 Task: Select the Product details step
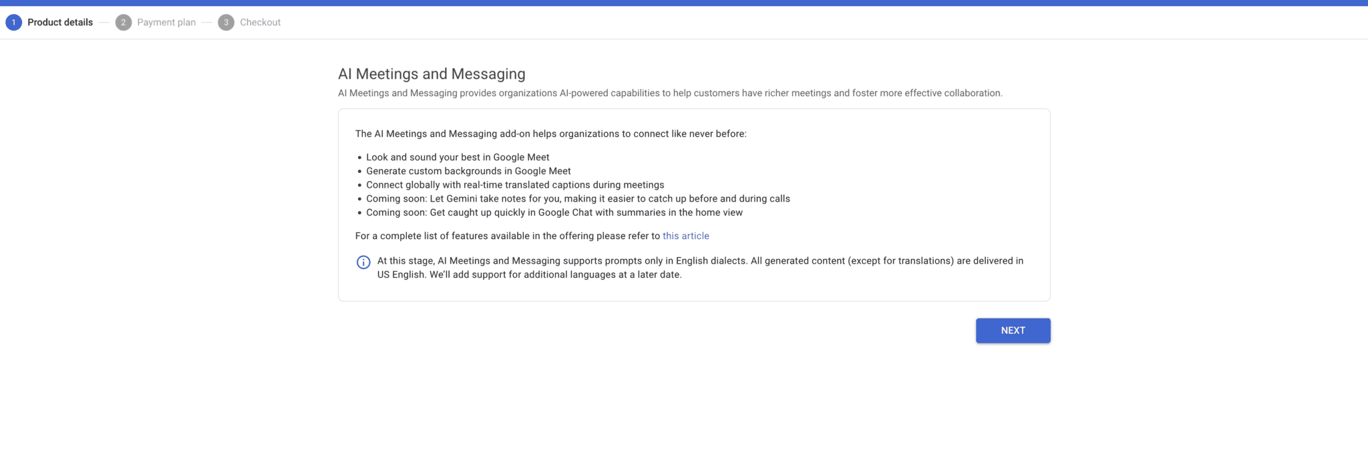pos(49,22)
